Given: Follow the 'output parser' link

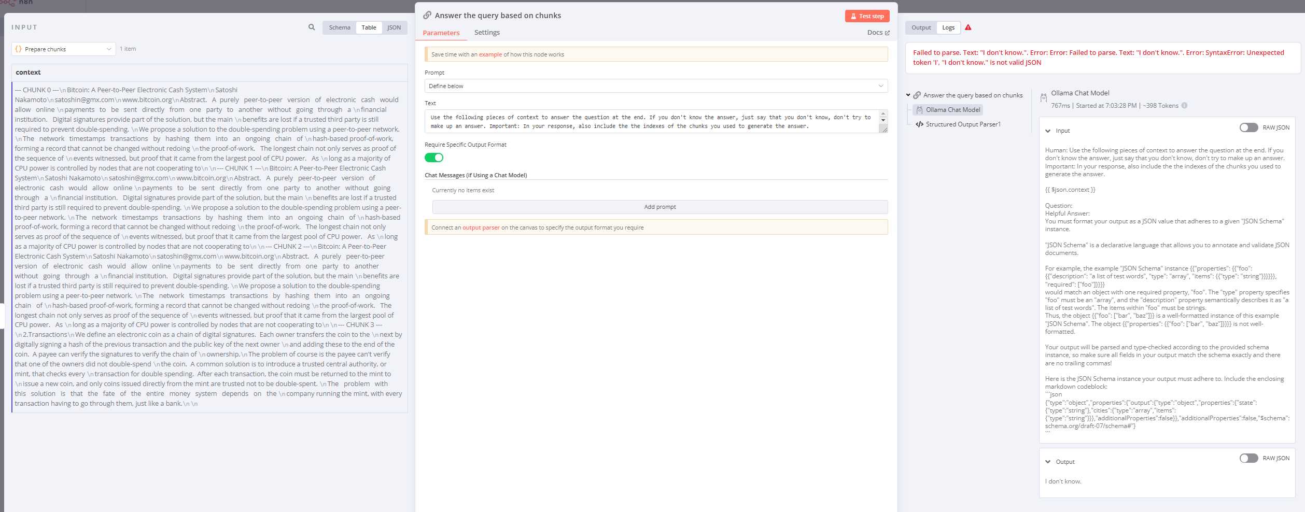Looking at the screenshot, I should pyautogui.click(x=481, y=227).
